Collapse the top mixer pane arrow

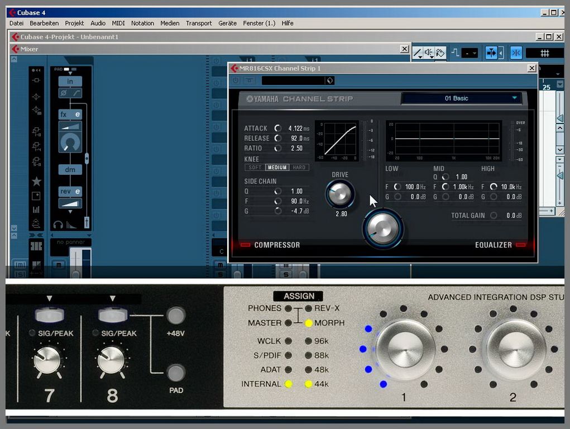14,59
